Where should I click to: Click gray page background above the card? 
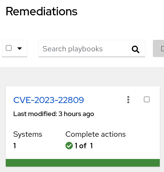pos(82,77)
